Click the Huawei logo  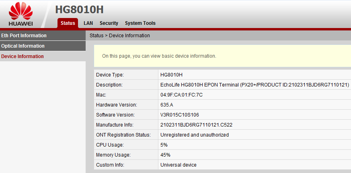tap(21, 15)
